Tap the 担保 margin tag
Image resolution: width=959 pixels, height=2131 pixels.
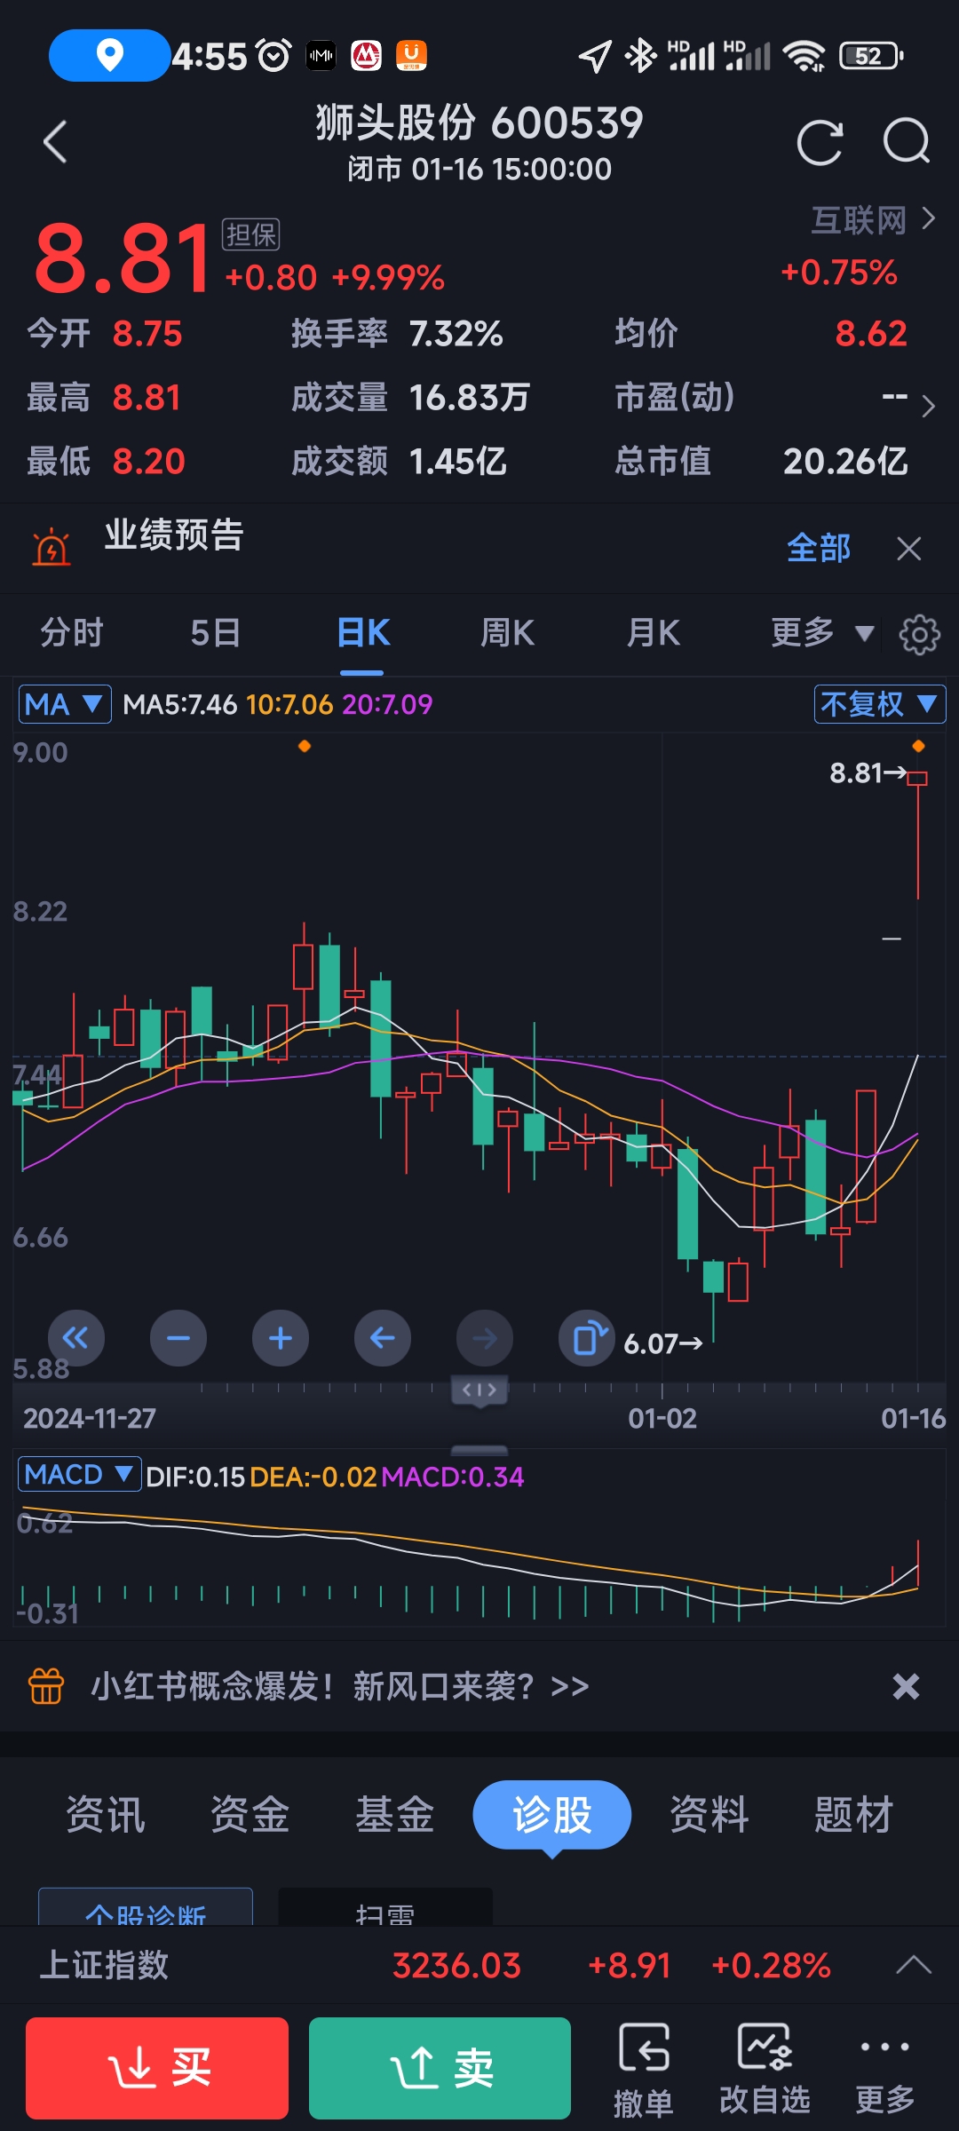coord(250,234)
